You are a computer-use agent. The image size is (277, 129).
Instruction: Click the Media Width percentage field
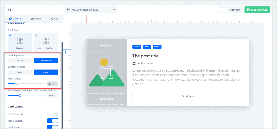pyautogui.click(x=52, y=84)
